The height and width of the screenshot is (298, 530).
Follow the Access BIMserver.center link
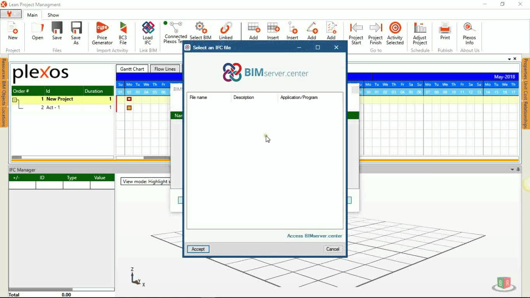pos(315,236)
